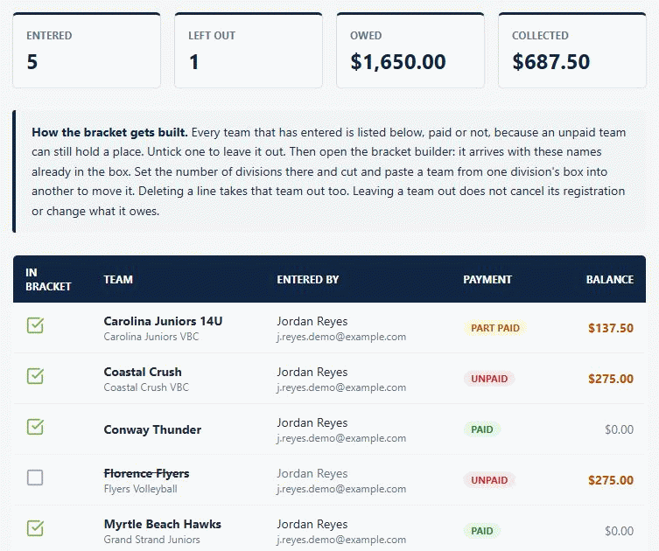The width and height of the screenshot is (659, 551).
Task: Click email in Florence Flyers row
Action: point(341,489)
